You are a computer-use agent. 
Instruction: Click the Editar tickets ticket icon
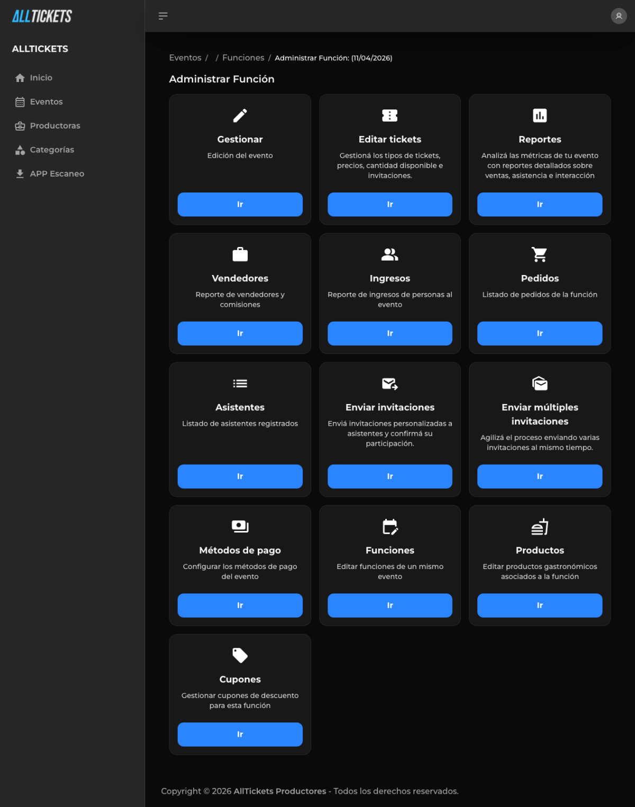tap(389, 115)
